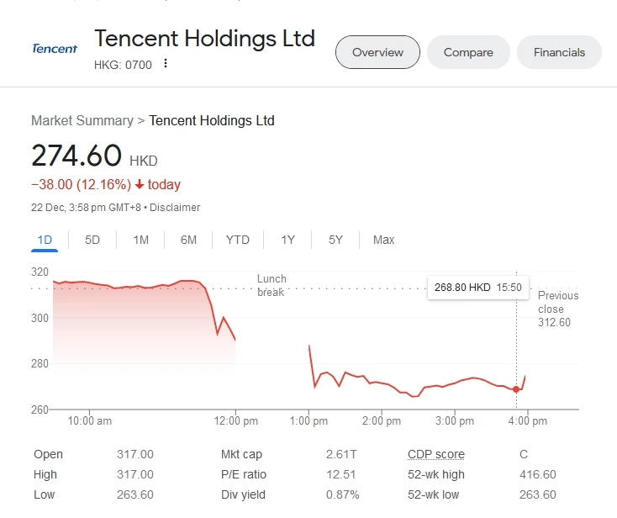The image size is (617, 518).
Task: Select the 1D chart range tab
Action: pyautogui.click(x=45, y=240)
